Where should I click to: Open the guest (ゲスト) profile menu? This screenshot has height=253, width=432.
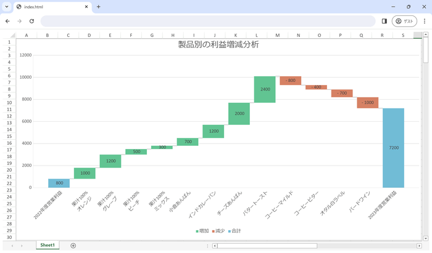[x=404, y=21]
